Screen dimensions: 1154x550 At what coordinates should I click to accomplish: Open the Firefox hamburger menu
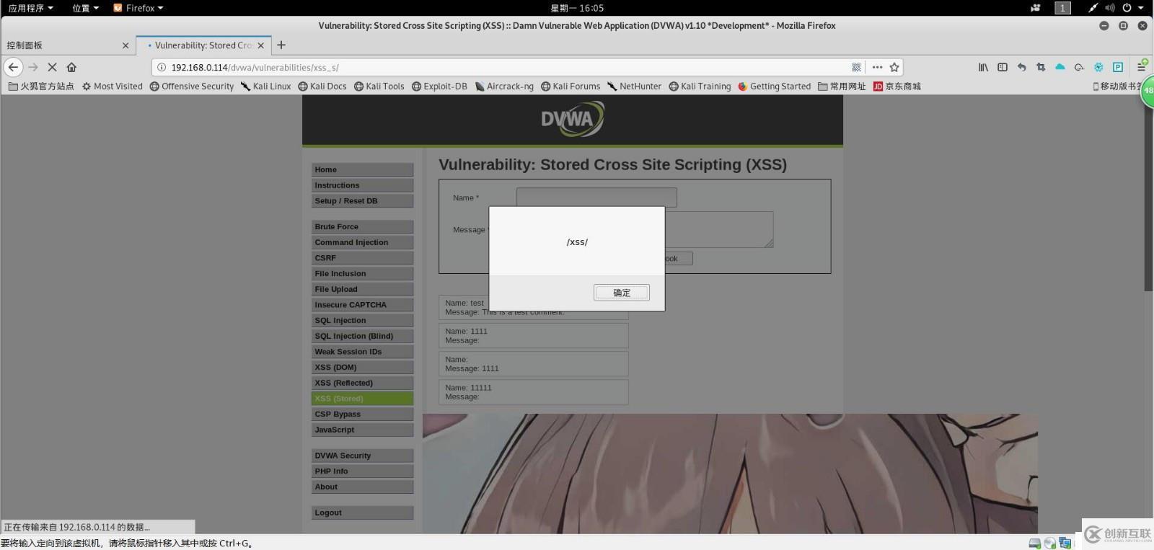click(1141, 67)
